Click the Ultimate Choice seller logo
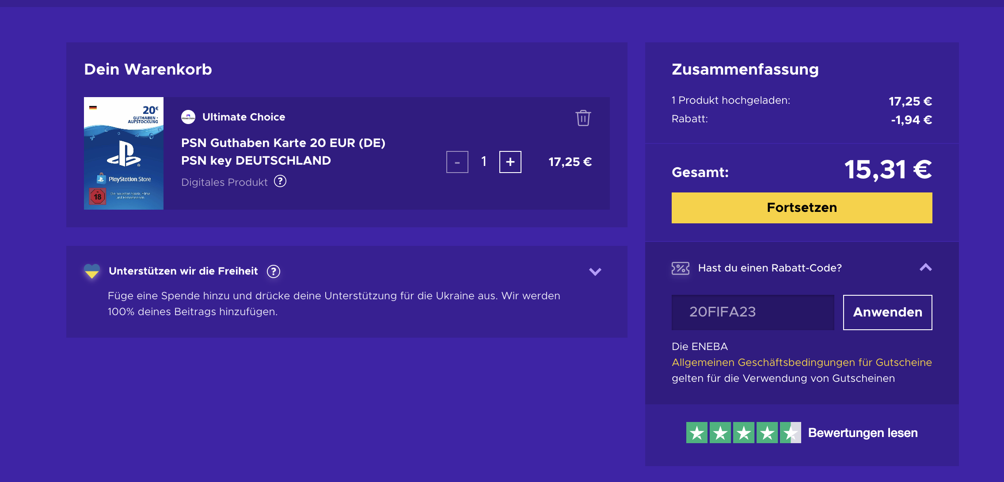 tap(188, 117)
